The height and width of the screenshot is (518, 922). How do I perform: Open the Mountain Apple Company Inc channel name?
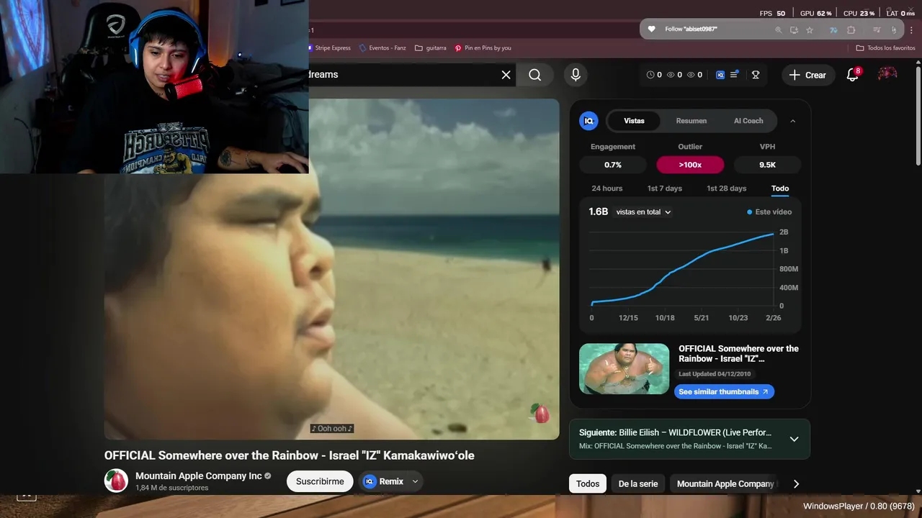pos(199,476)
